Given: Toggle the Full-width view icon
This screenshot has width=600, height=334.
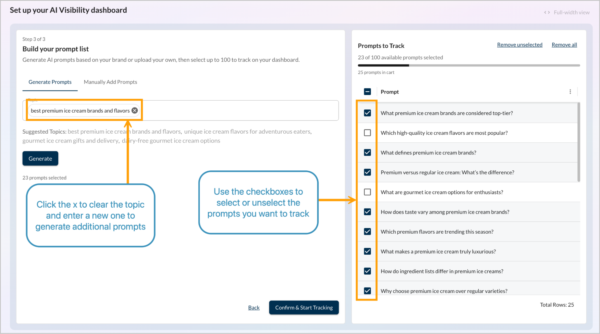Looking at the screenshot, I should 547,13.
